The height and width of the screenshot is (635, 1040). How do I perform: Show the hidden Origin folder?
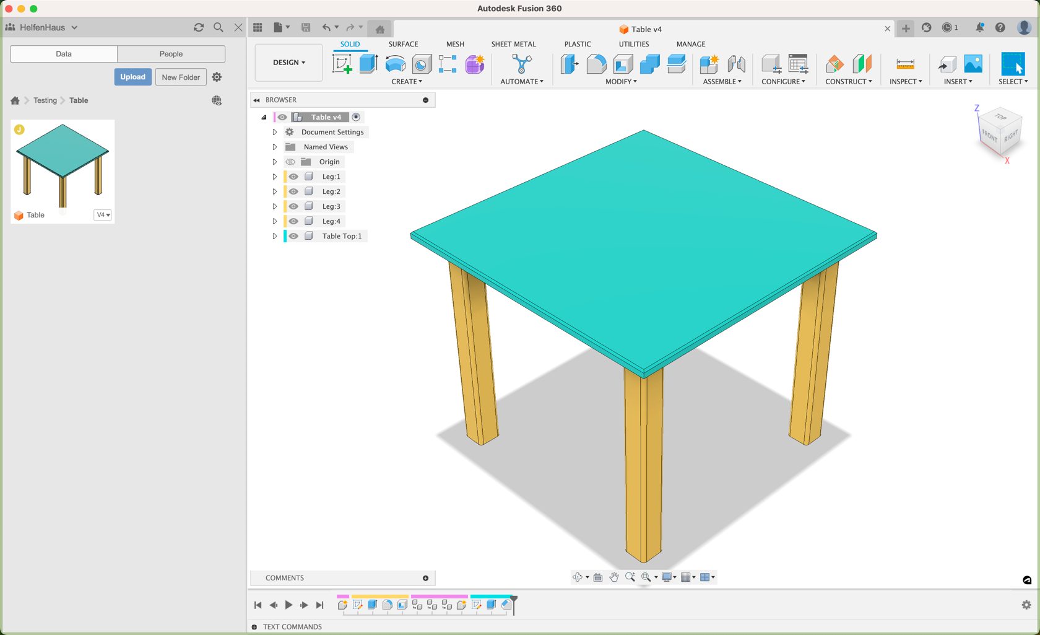(290, 162)
